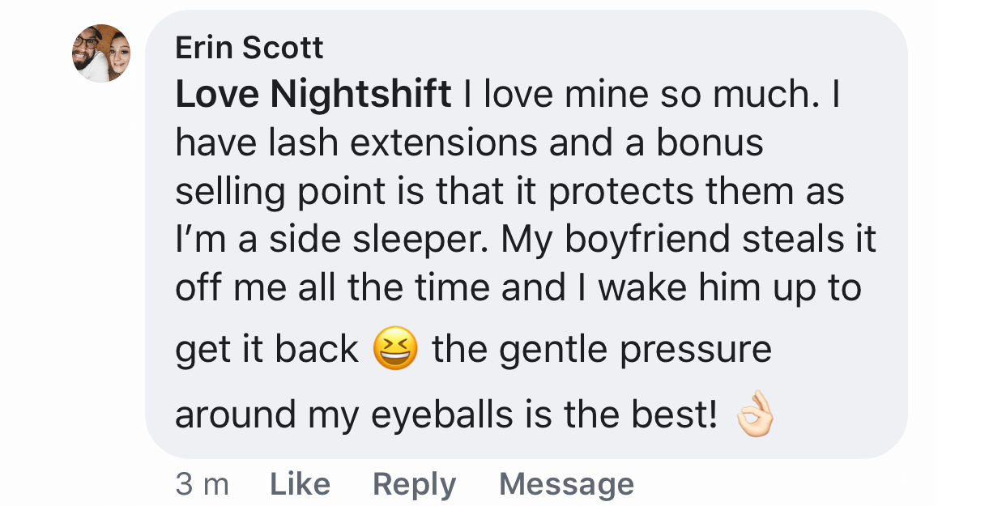This screenshot has width=1006, height=506.
Task: Open the tagged Love Nightshift page
Action: [313, 95]
